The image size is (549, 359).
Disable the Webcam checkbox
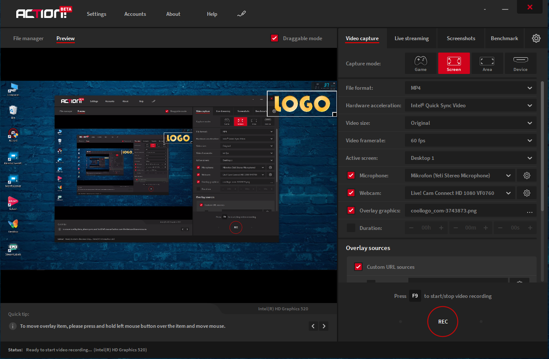(351, 193)
